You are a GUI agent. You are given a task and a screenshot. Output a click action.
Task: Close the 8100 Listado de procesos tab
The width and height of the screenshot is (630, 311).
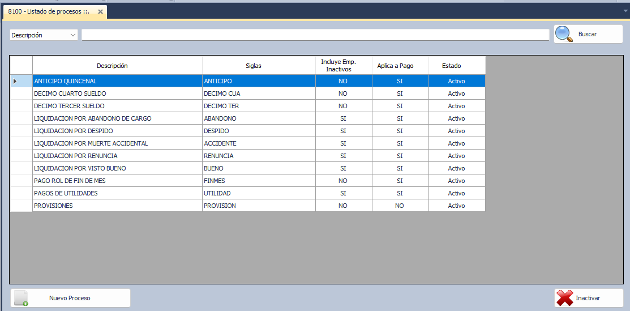100,11
